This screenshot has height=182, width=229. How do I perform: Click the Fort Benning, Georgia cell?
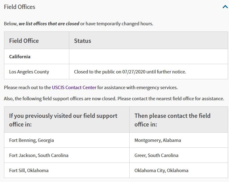point(67,140)
